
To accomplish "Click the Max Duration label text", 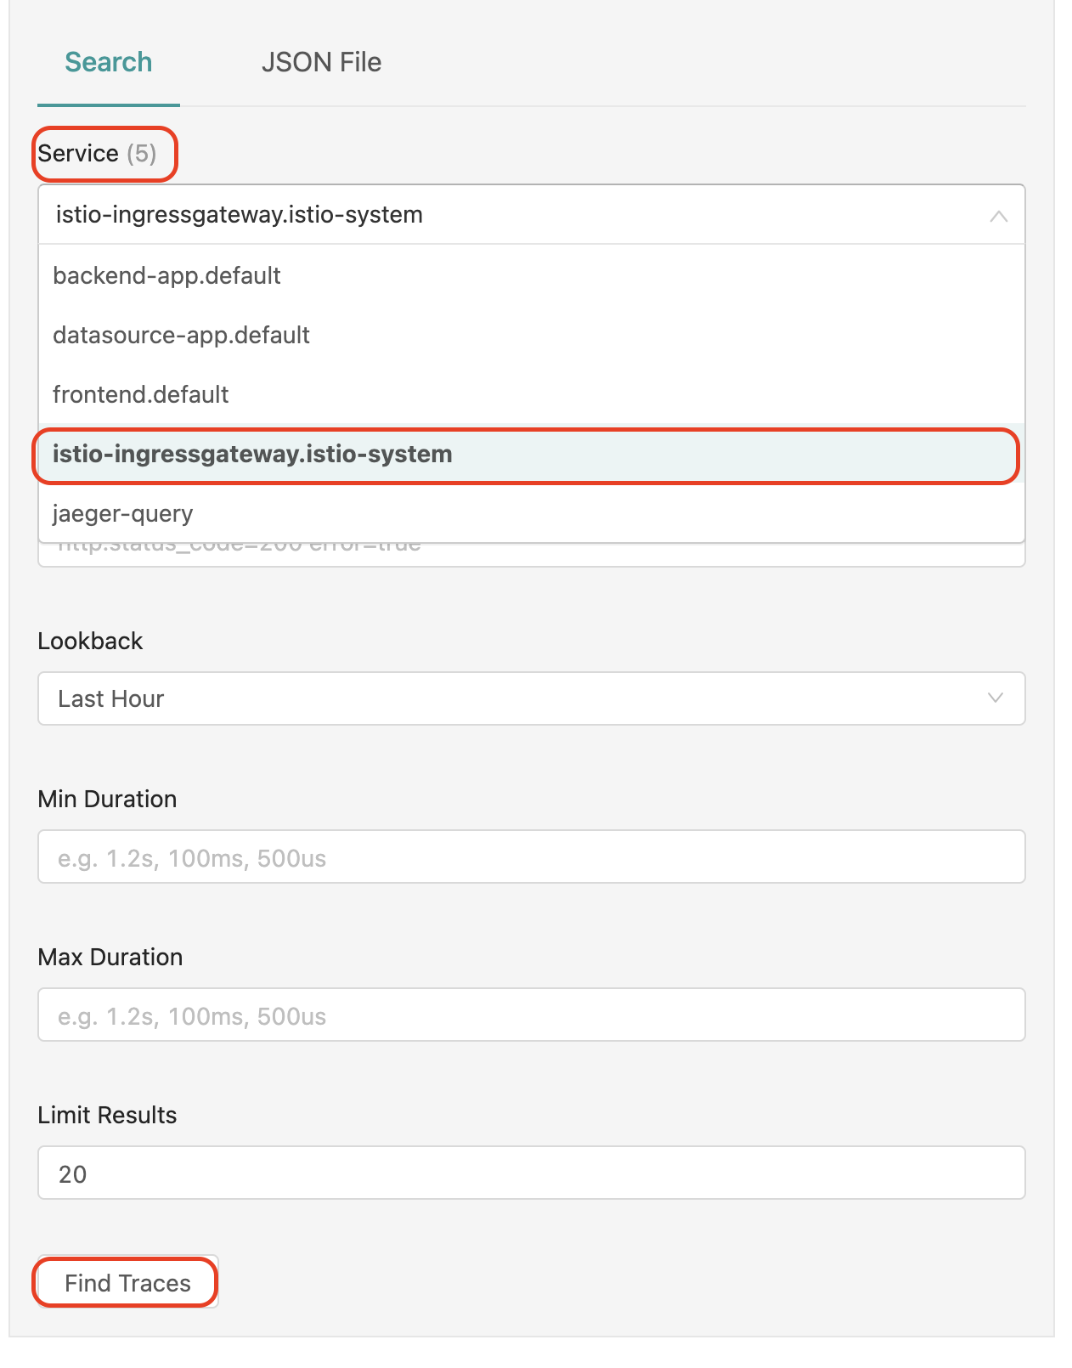I will tap(110, 957).
